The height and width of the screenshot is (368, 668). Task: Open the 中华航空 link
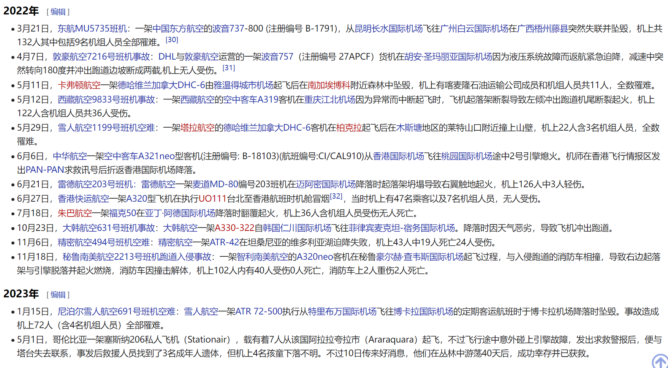(x=70, y=156)
